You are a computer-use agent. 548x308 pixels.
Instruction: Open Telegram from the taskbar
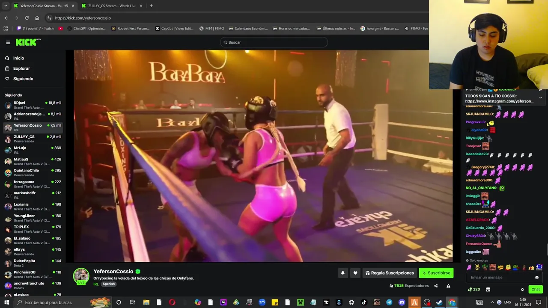click(x=389, y=302)
